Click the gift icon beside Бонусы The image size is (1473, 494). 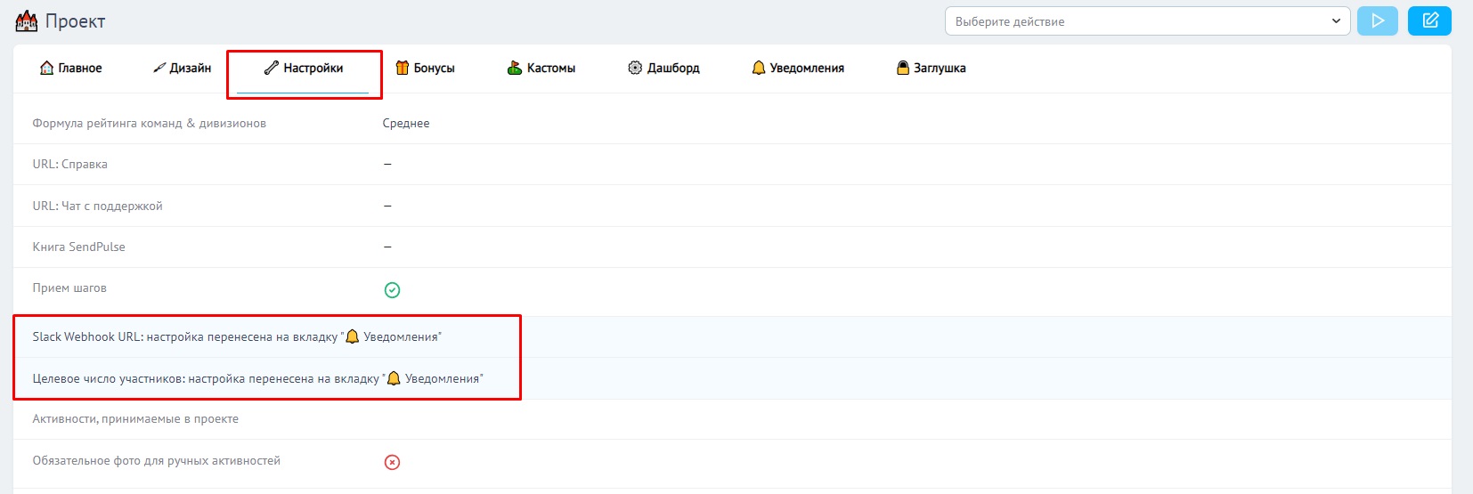(402, 68)
